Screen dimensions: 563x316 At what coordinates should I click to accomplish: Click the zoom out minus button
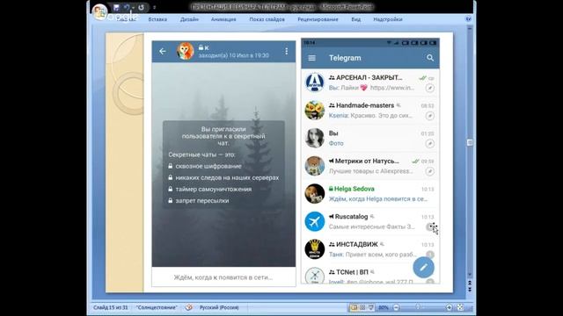pos(396,307)
